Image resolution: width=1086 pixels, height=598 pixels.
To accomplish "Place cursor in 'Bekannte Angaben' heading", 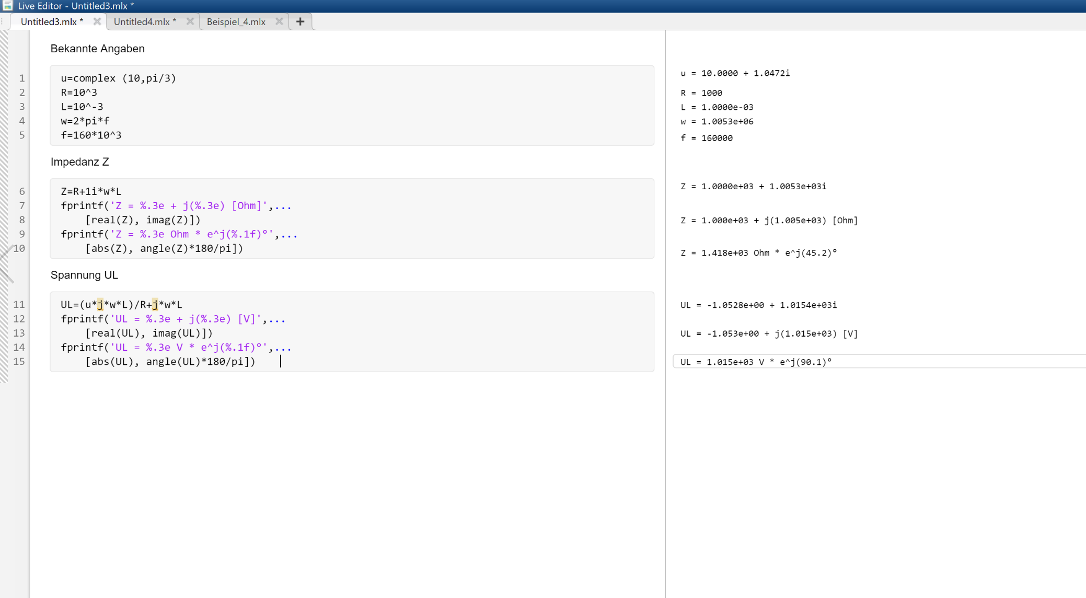I will coord(97,49).
